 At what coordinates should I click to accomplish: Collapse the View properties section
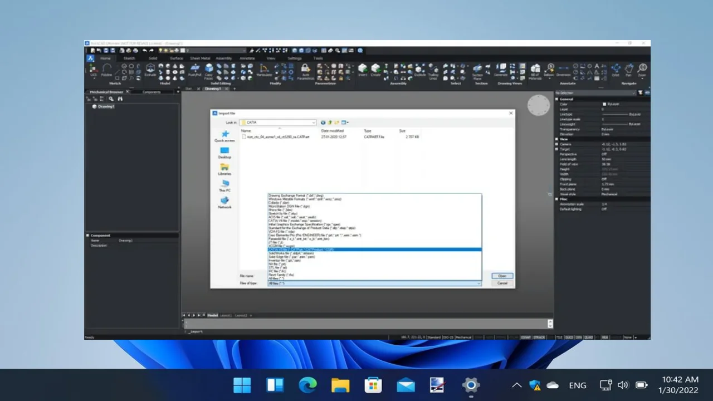[556, 139]
